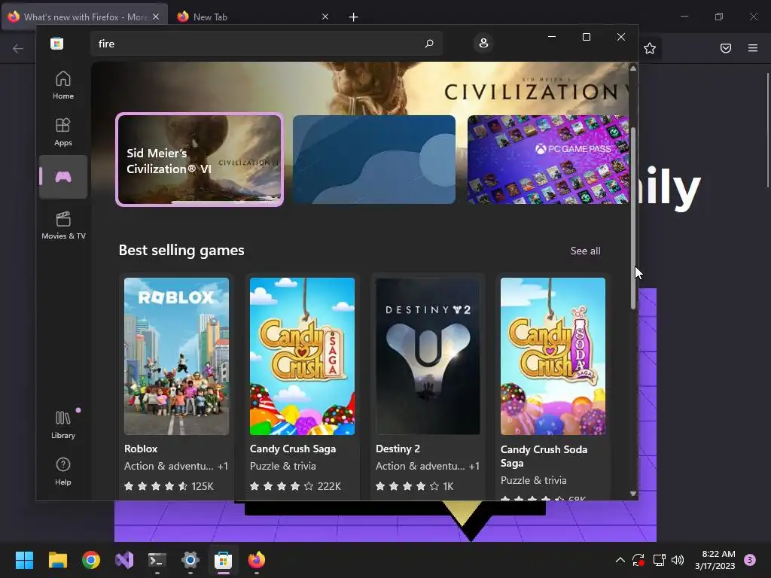Select the PC Game Pass featured card
This screenshot has width=771, height=578.
click(548, 160)
